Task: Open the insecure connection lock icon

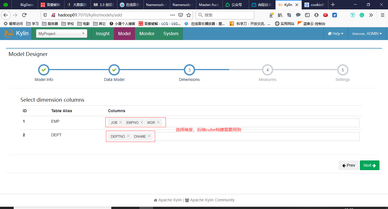Action: (x=53, y=15)
